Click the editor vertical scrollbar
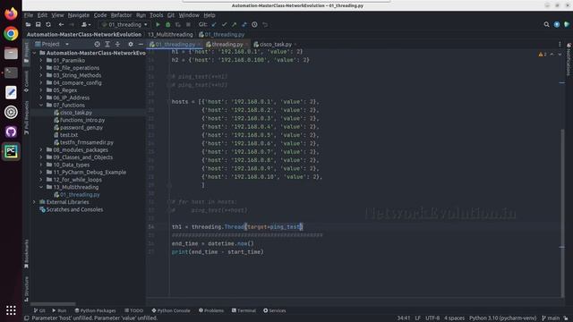573x322 pixels. coord(562,213)
